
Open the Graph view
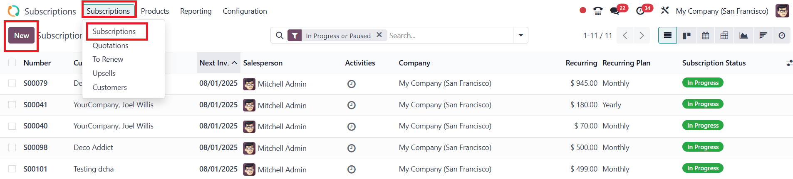pyautogui.click(x=743, y=36)
